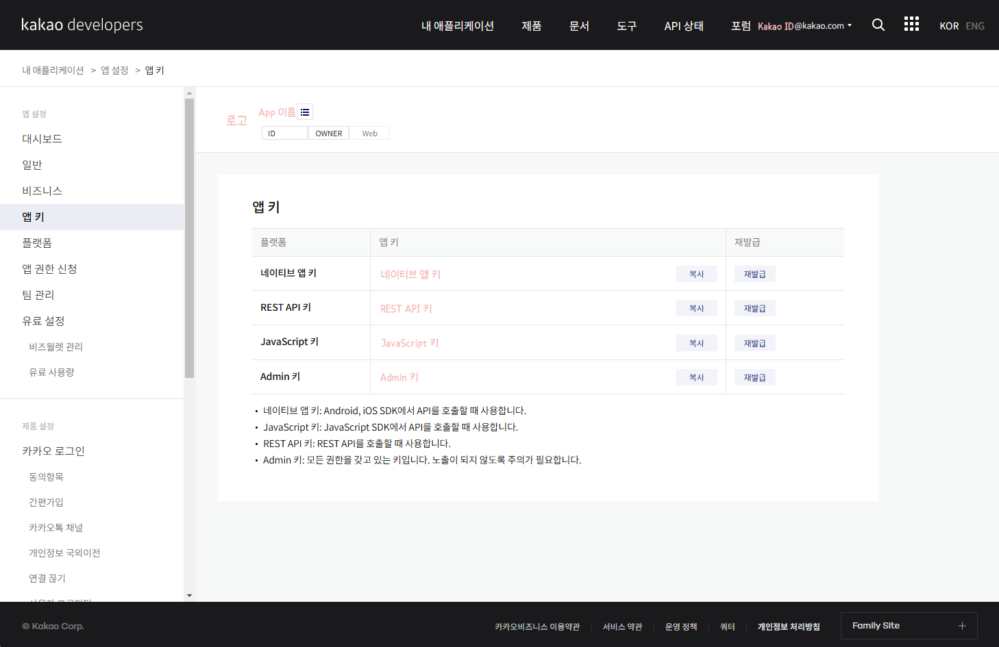
Task: Open 개인정보 국외이전 in the sidebar
Action: pos(64,553)
